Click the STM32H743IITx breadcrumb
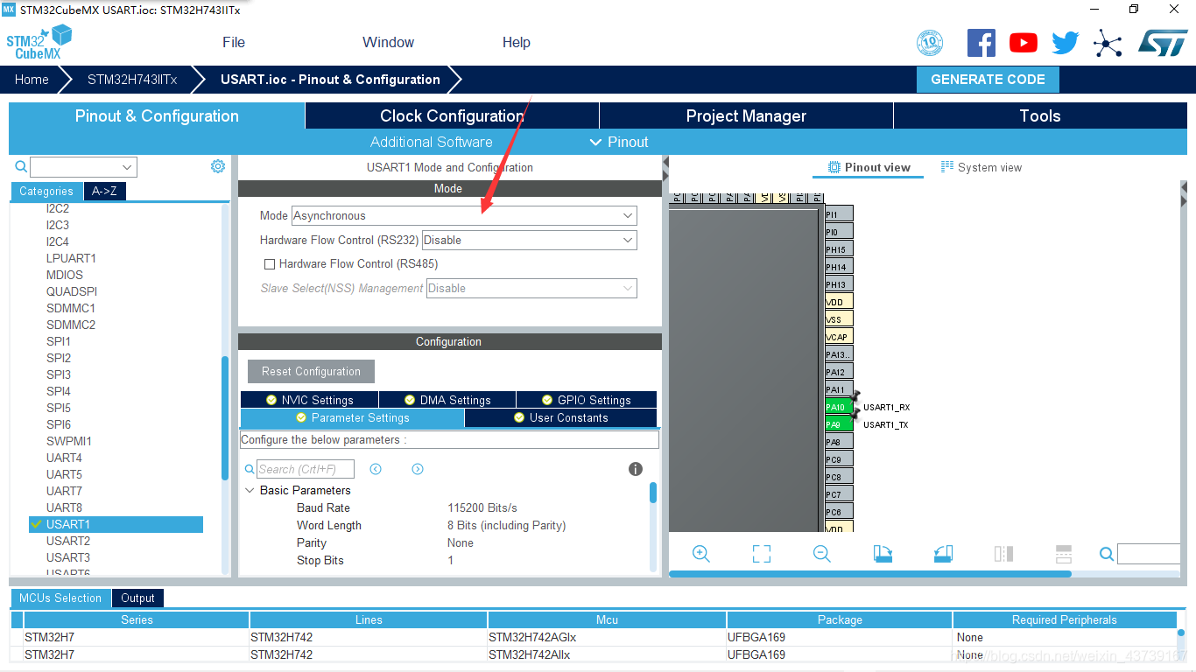This screenshot has width=1196, height=672. click(132, 79)
